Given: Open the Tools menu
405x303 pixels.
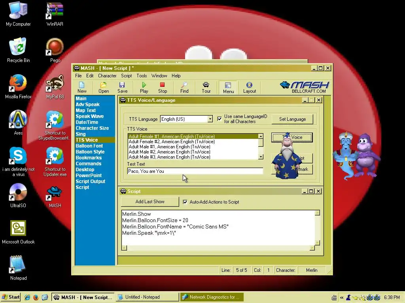Looking at the screenshot, I should (142, 76).
